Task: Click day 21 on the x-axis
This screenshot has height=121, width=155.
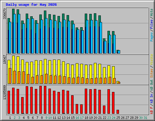Action: click(x=100, y=118)
